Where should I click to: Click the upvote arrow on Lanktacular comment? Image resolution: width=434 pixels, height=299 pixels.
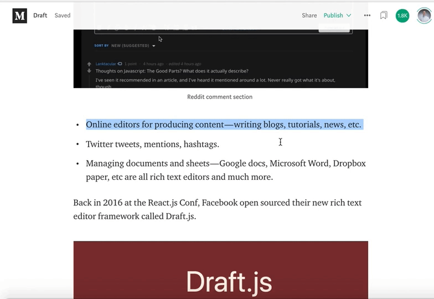click(x=89, y=64)
